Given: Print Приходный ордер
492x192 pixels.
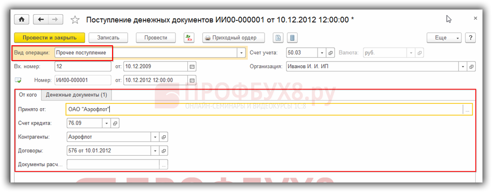Looking at the screenshot, I should 234,38.
